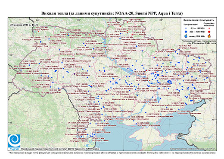Click the orange flame legend icon
224x159 pixels.
(209, 36)
